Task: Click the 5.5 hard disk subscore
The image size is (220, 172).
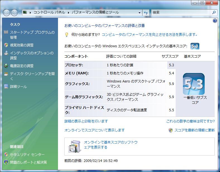Action: [x=171, y=110]
